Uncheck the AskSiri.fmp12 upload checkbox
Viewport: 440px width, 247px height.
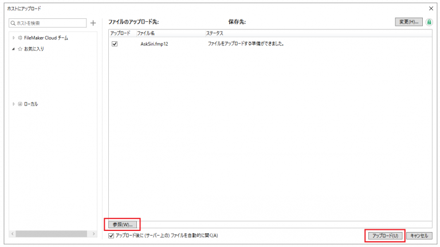[115, 44]
